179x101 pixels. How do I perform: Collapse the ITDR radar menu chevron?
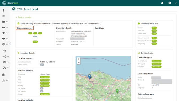coord(7,44)
